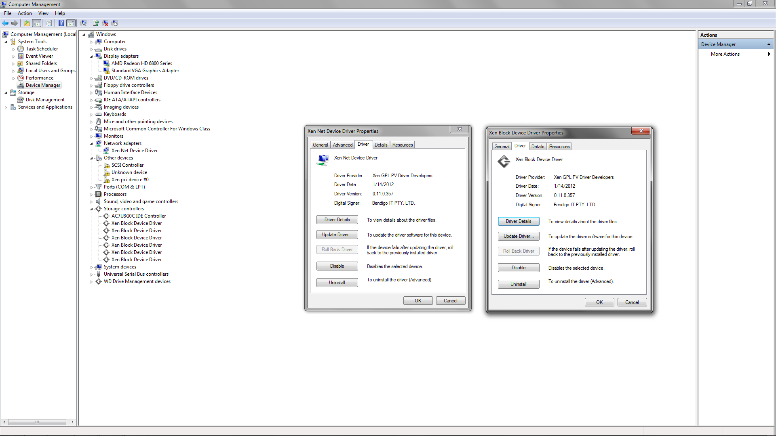This screenshot has width=776, height=436.
Task: Click the Uninstall device red X icon
Action: [105, 23]
